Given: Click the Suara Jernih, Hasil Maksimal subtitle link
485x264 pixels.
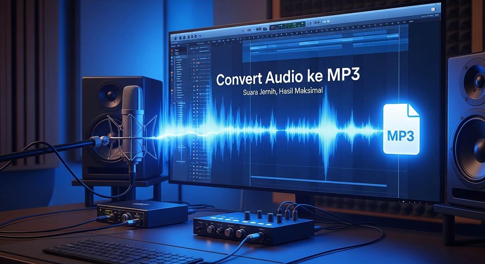Looking at the screenshot, I should click(x=283, y=90).
